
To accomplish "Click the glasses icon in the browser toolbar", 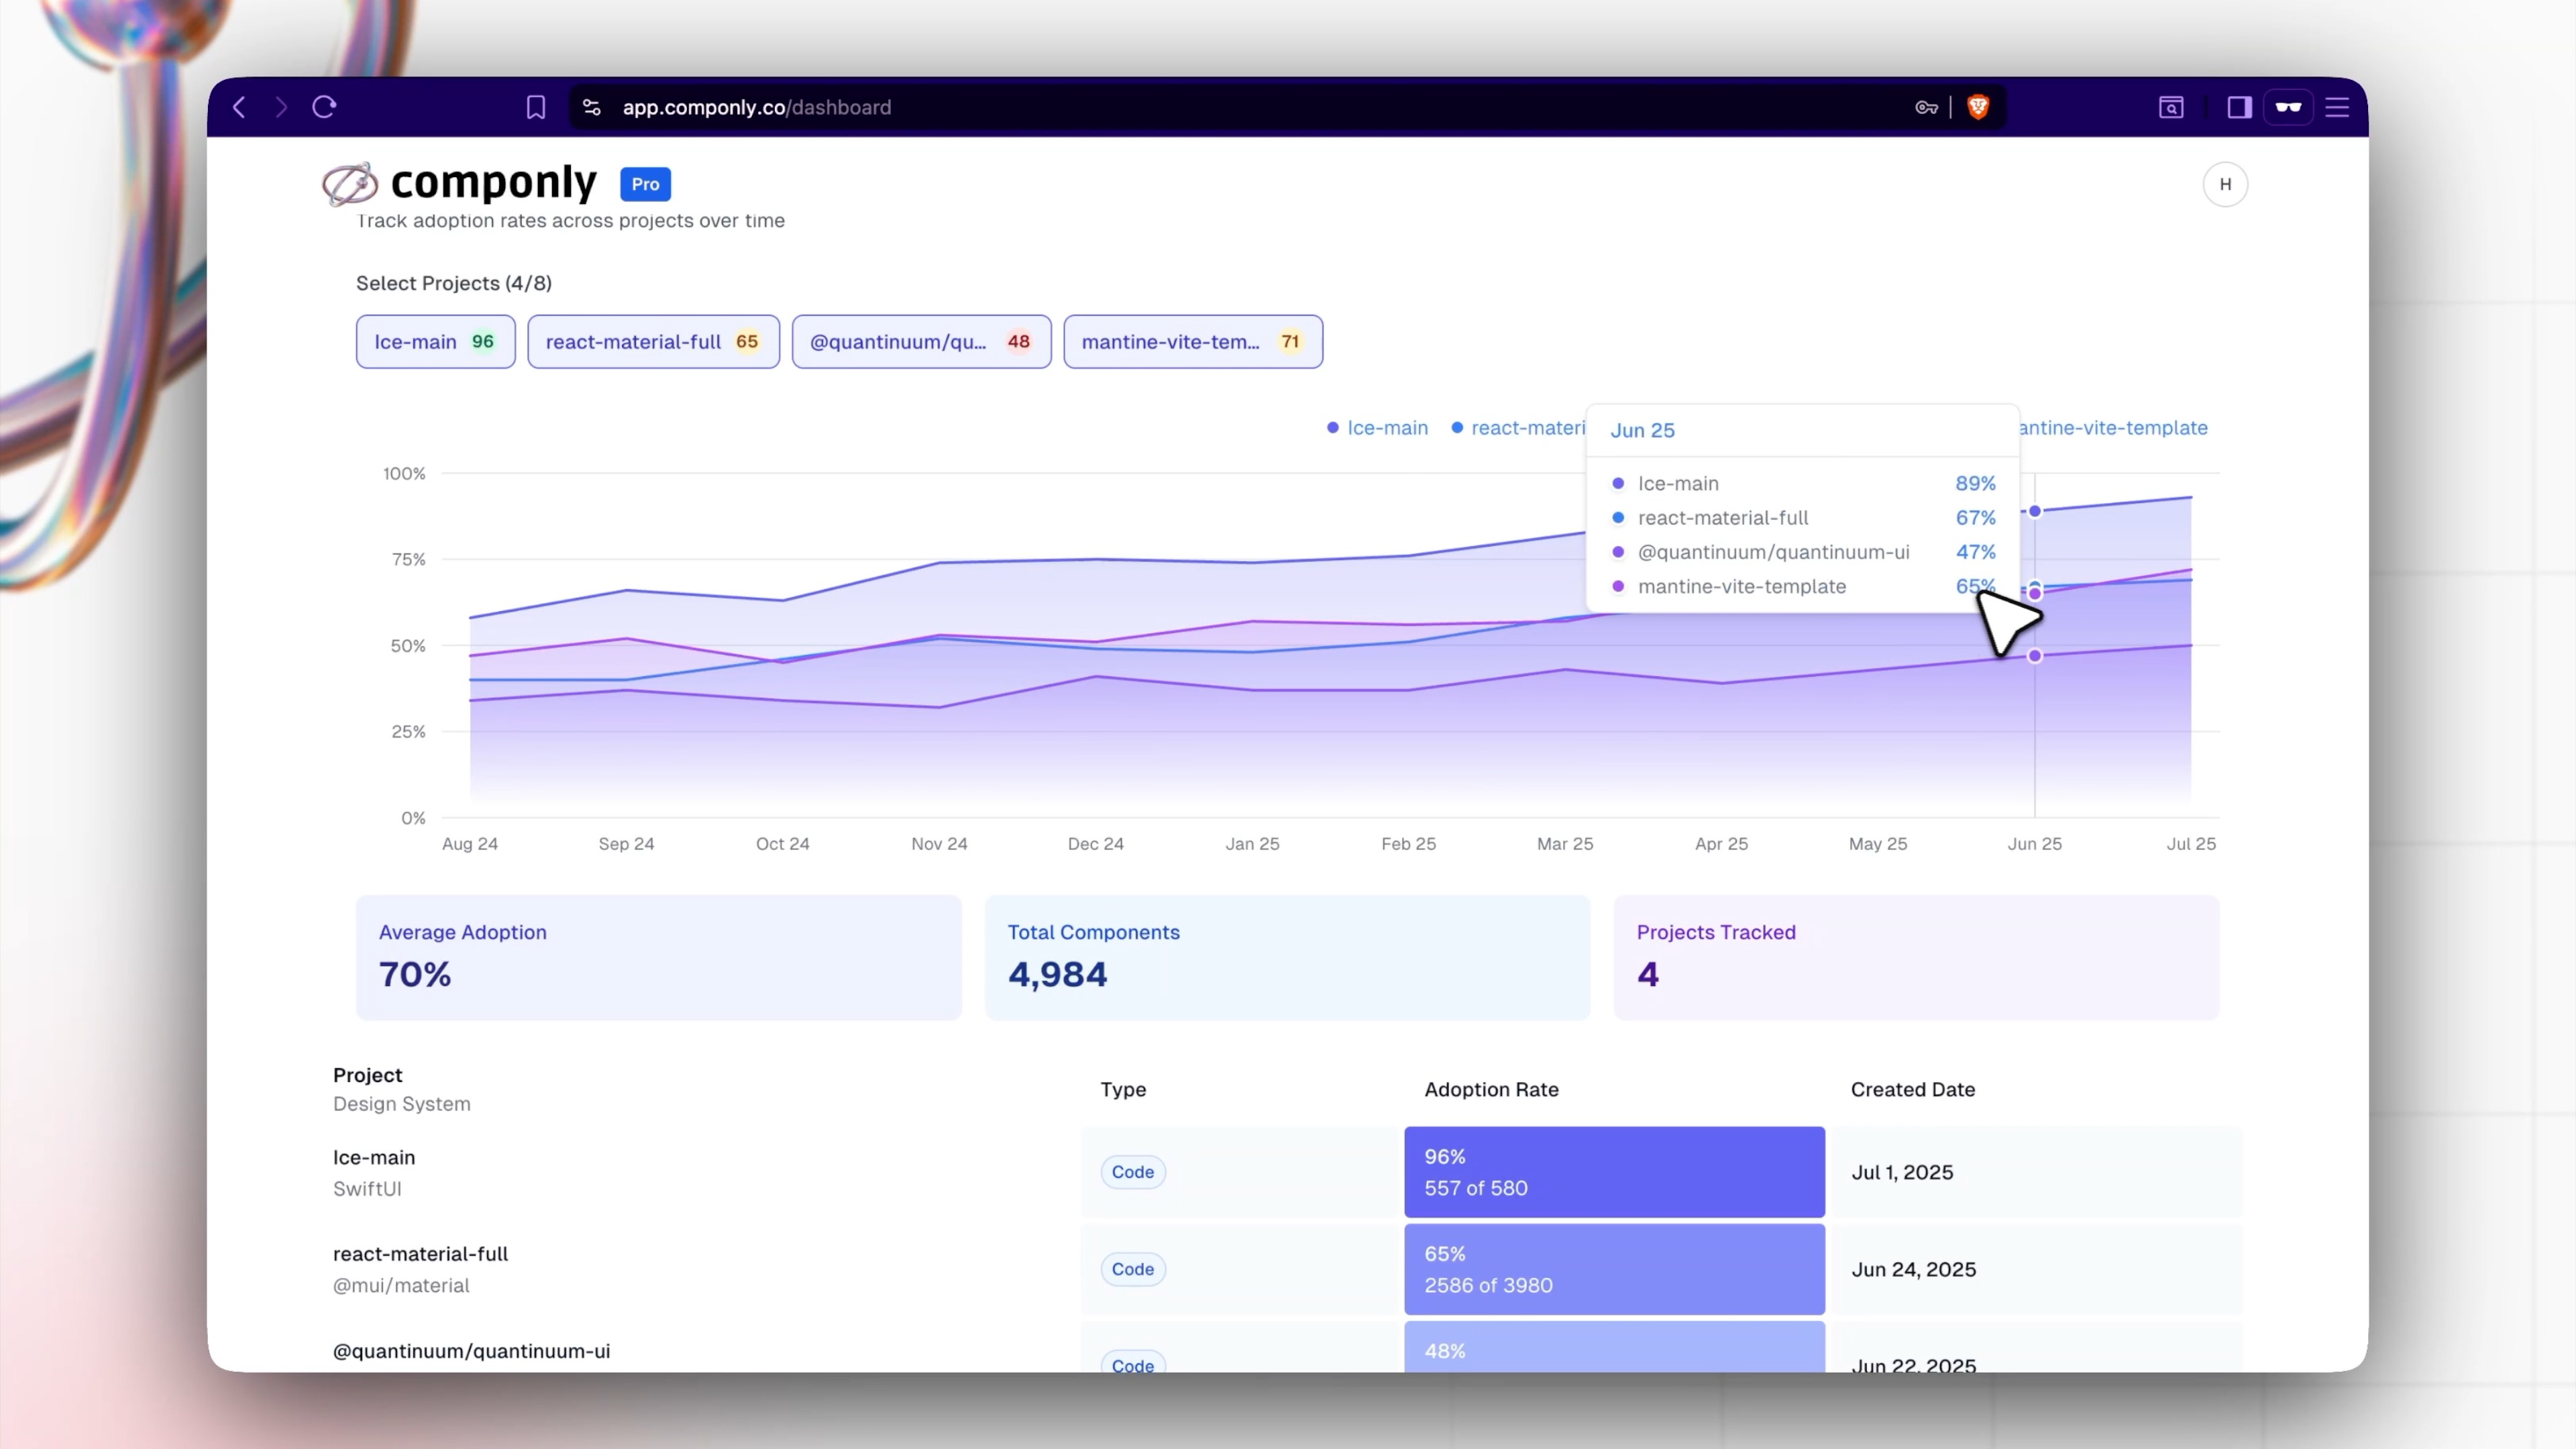I will pos(2288,107).
